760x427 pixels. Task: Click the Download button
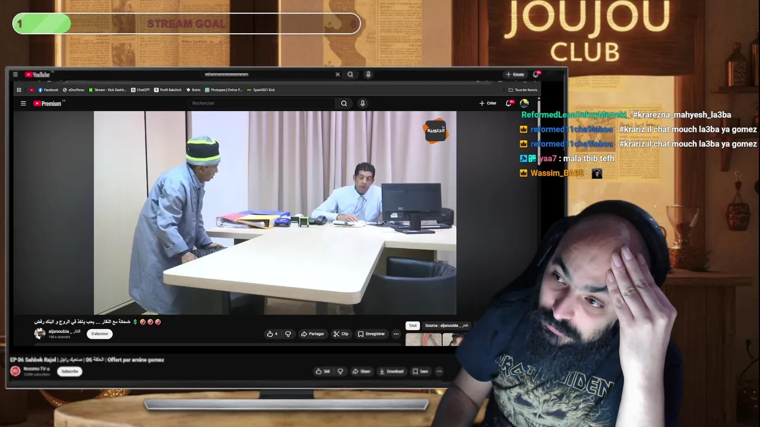391,371
